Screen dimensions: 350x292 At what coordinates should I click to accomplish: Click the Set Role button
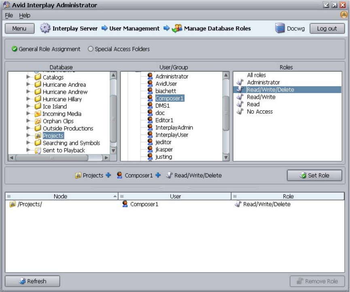(314, 176)
